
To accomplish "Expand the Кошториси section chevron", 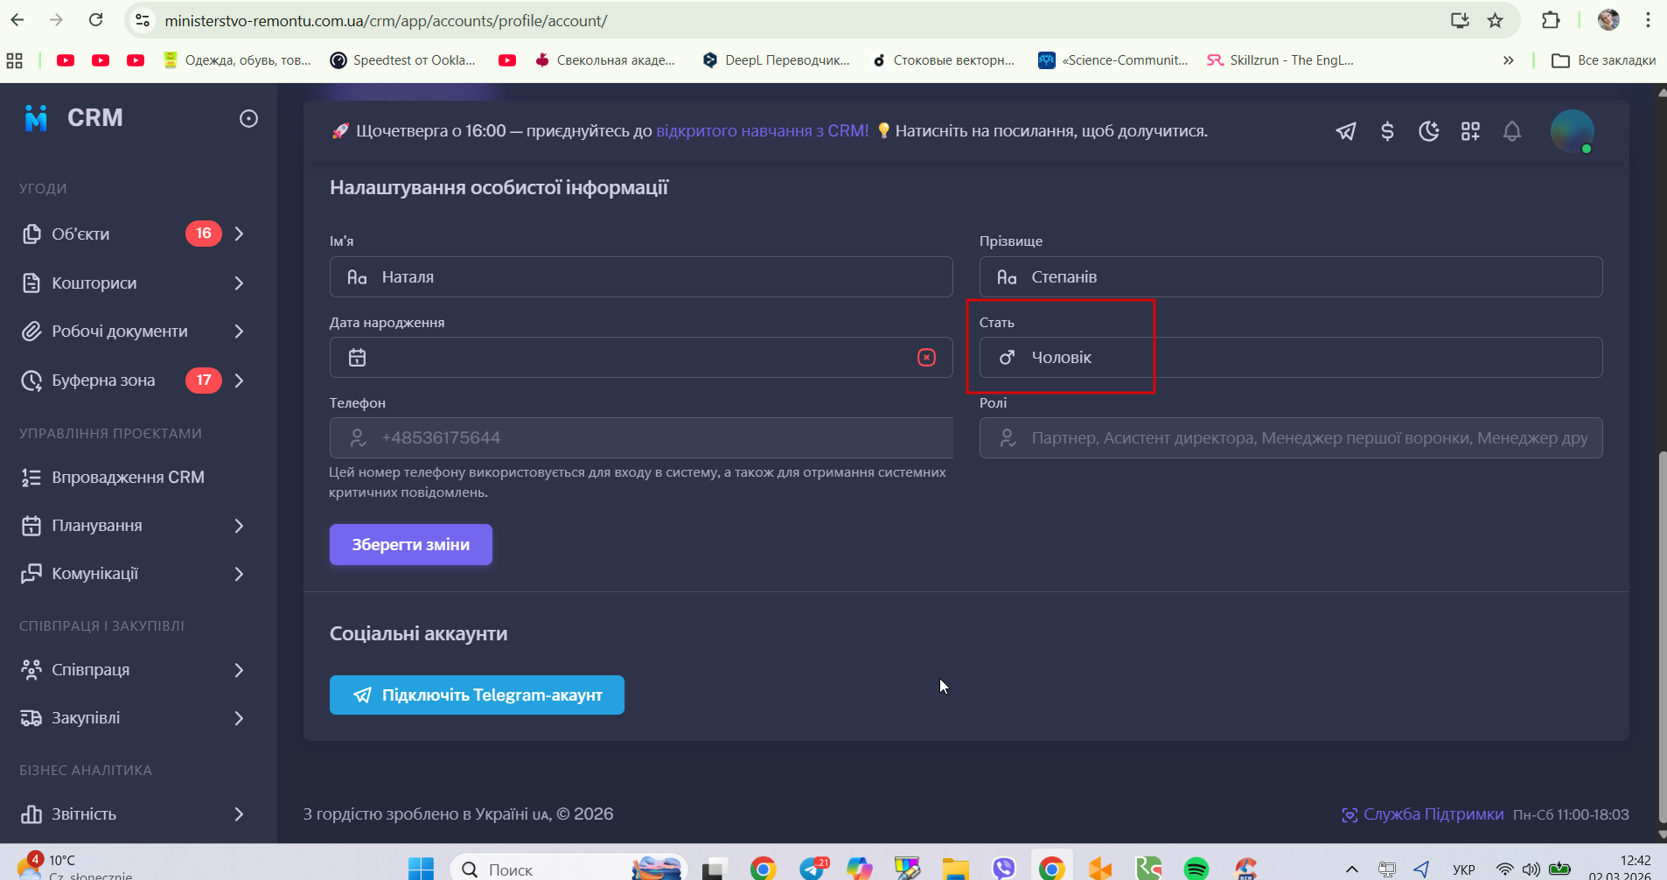I will coord(239,283).
